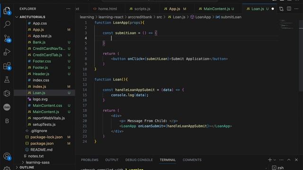
Task: Open the OUTPUT panel tab
Action: click(112, 160)
